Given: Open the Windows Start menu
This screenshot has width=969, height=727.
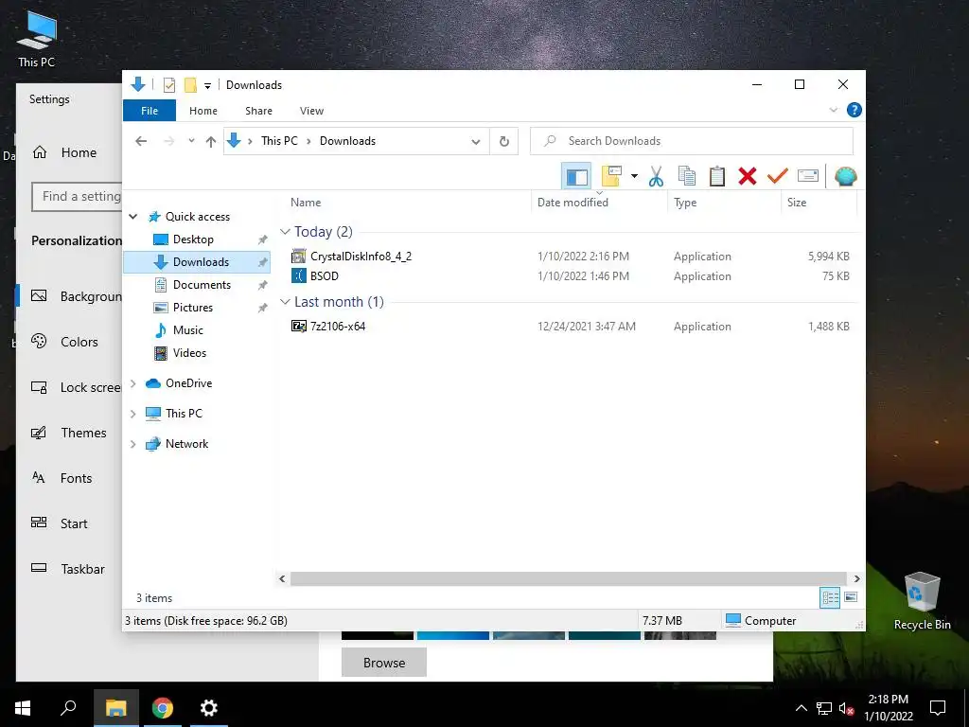Looking at the screenshot, I should click(23, 708).
